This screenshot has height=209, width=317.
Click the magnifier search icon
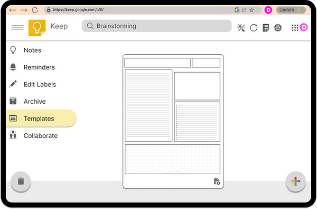[x=90, y=26]
